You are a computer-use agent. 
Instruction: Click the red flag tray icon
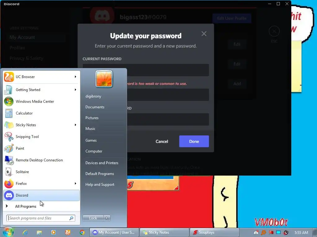[x=271, y=232]
